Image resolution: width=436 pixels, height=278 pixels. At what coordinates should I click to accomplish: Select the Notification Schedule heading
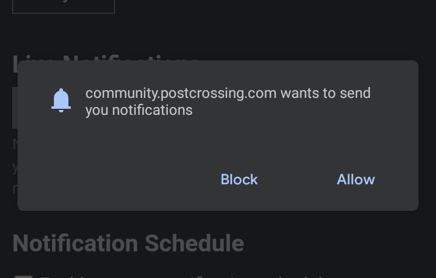coord(128,244)
